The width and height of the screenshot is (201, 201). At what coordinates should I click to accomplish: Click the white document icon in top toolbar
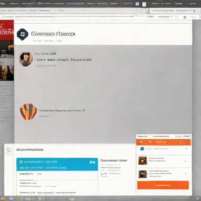coord(144,4)
